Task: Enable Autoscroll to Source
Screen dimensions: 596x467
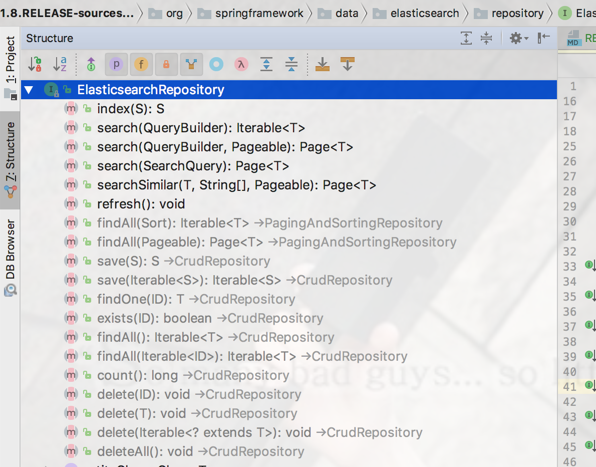Action: click(323, 64)
